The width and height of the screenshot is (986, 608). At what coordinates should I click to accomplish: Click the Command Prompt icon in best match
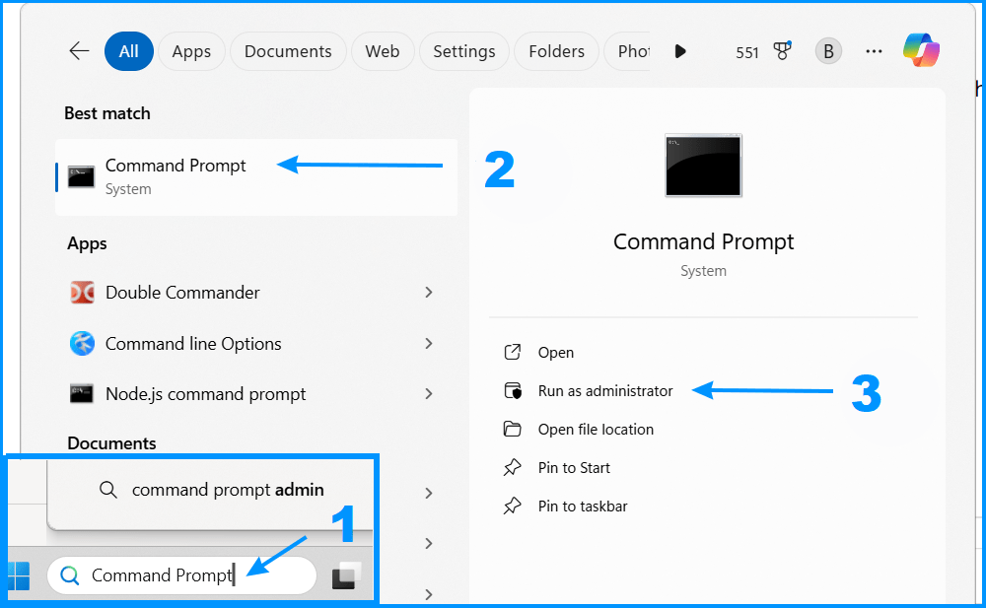81,177
